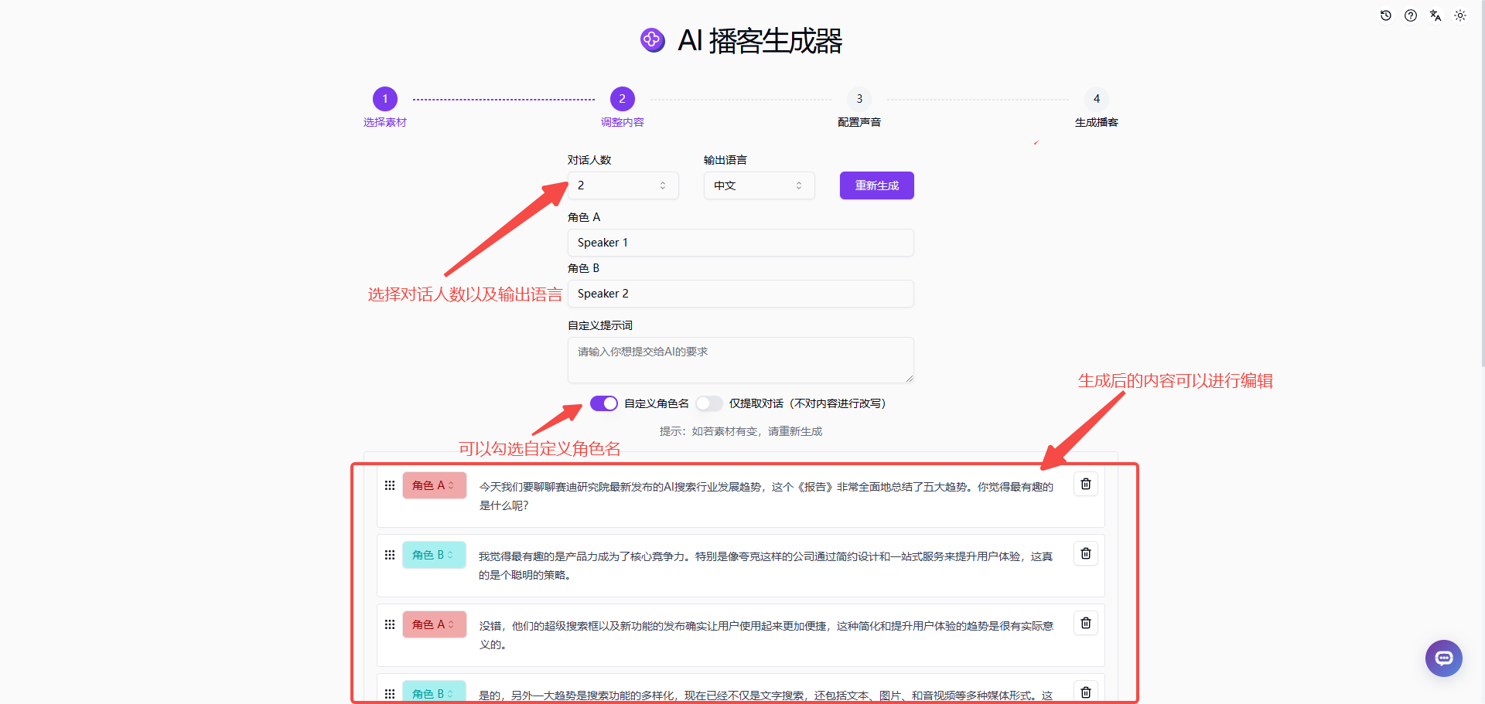1485x704 pixels.
Task: Open the chat support bubble button
Action: (x=1444, y=658)
